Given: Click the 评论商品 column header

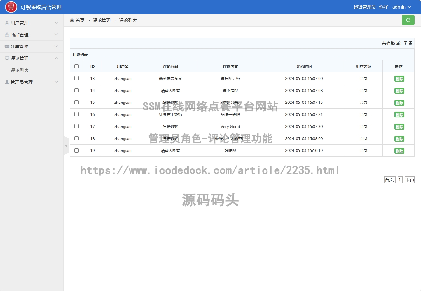Looking at the screenshot, I should [x=171, y=67].
